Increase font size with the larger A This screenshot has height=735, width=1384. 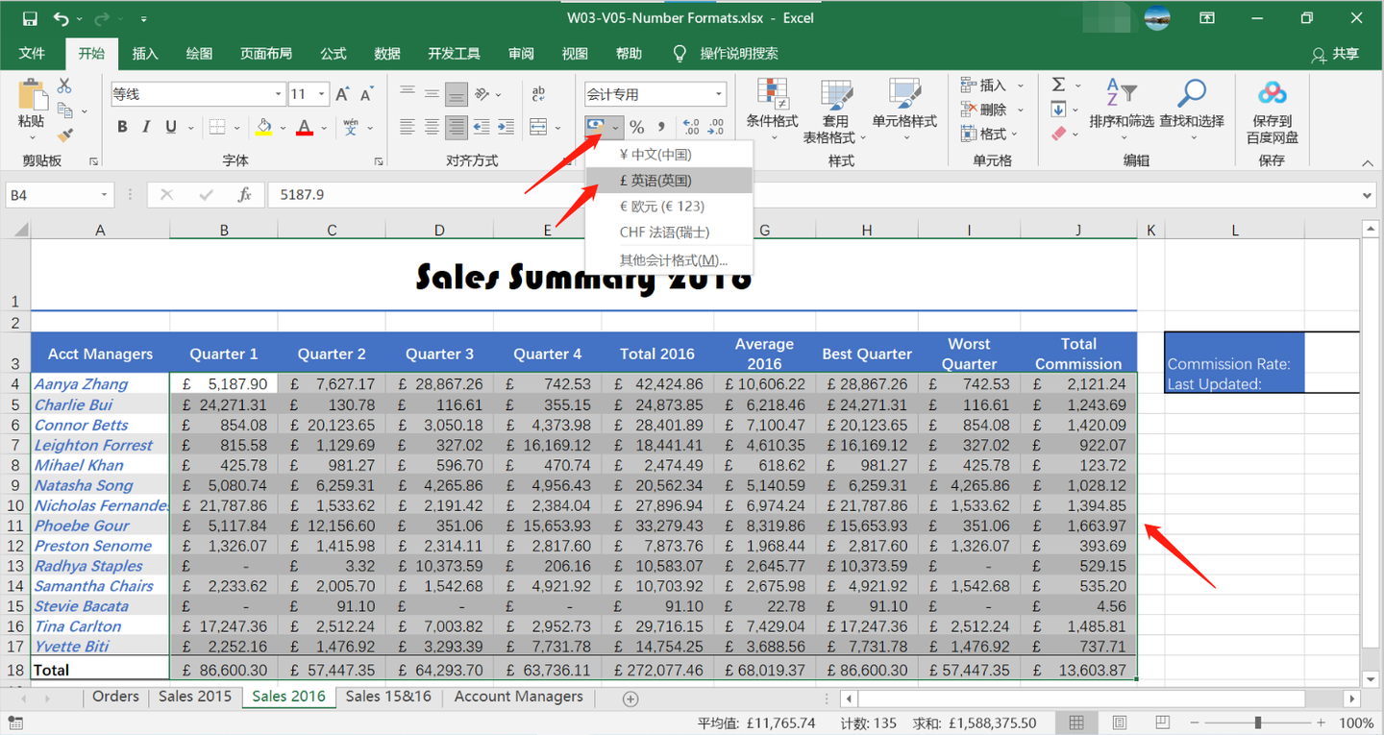pos(343,94)
